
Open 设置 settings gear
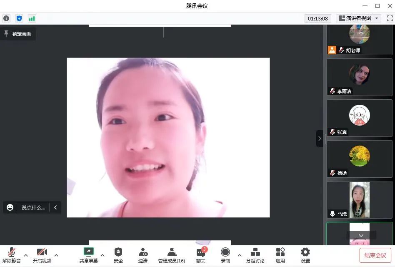click(x=305, y=255)
